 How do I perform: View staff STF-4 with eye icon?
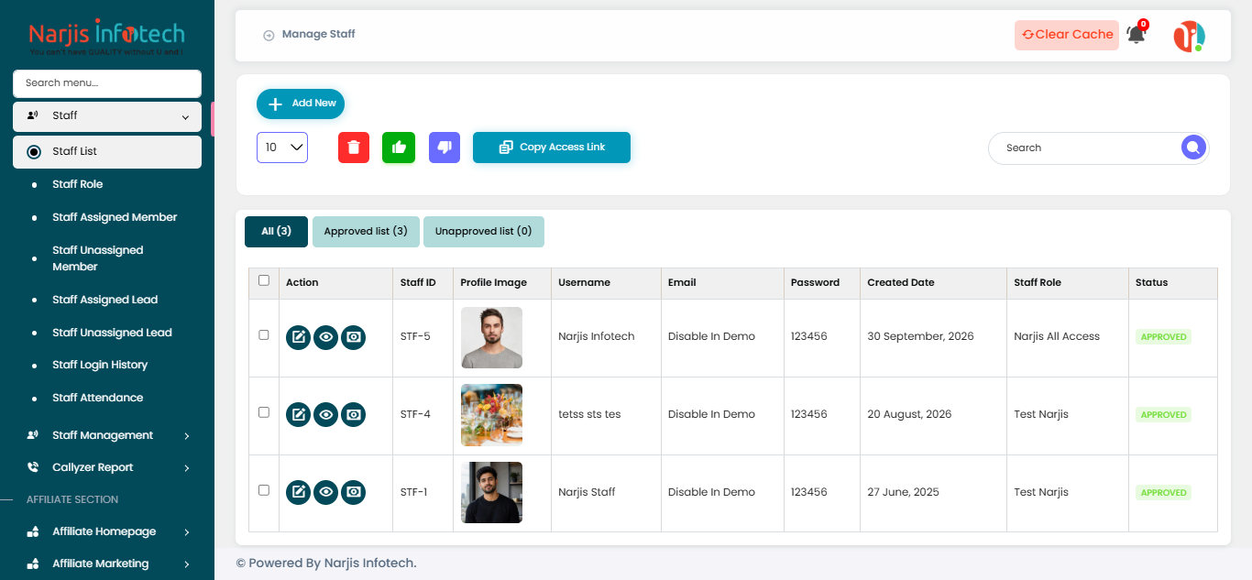pyautogui.click(x=325, y=415)
